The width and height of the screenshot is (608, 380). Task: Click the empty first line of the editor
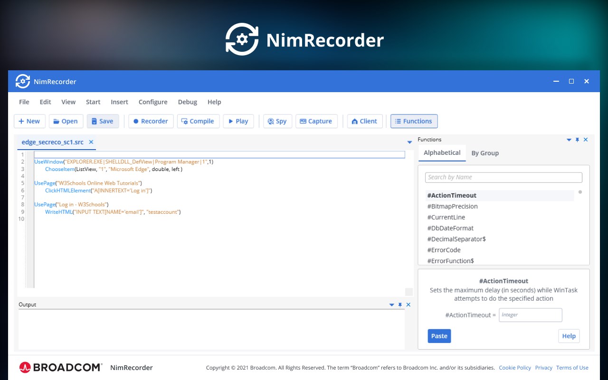(219, 155)
